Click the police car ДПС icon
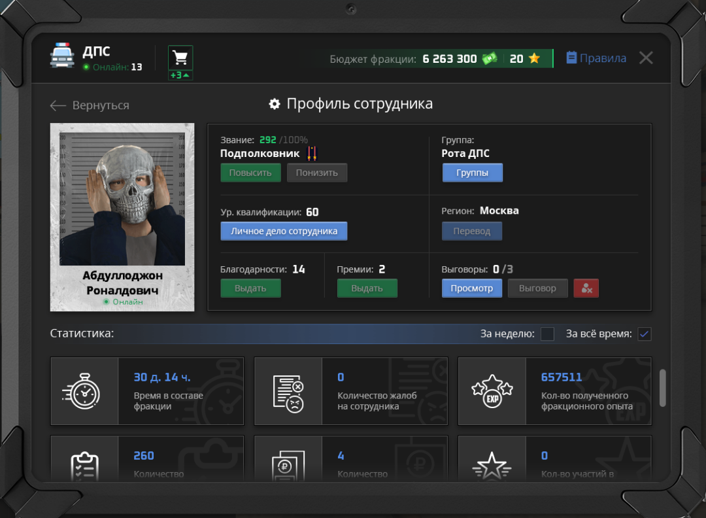The image size is (706, 518). pyautogui.click(x=63, y=56)
